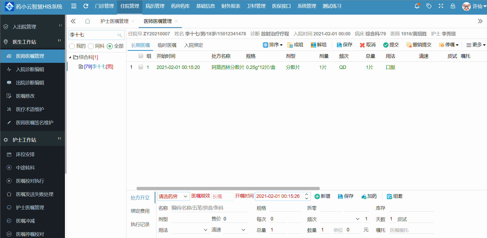Open the 财务报表 top menu
Viewport: 487px width, 238px height.
click(x=231, y=6)
